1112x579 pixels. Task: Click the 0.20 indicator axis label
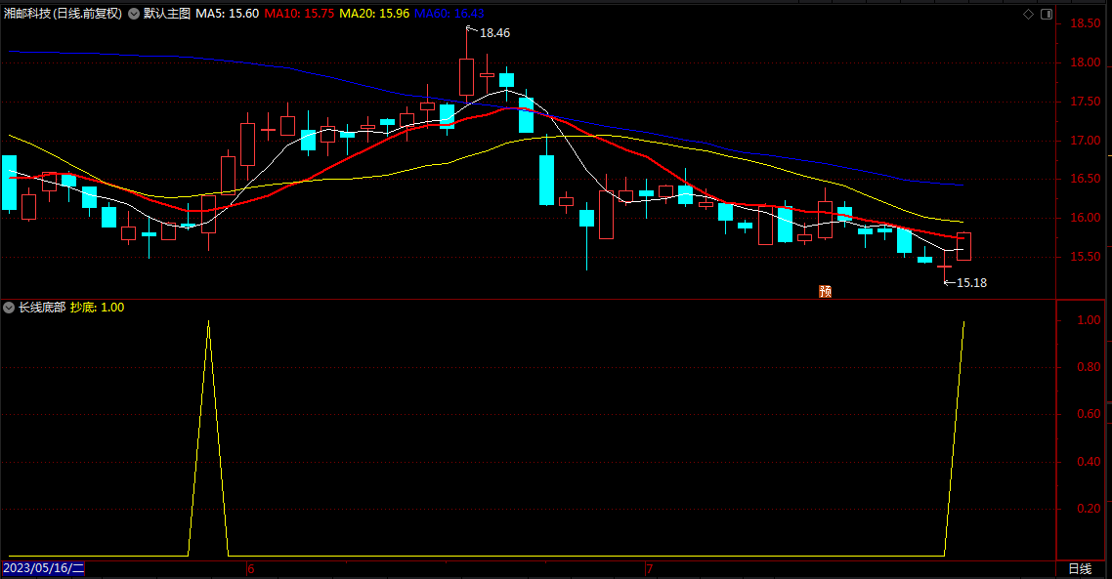pos(1089,508)
